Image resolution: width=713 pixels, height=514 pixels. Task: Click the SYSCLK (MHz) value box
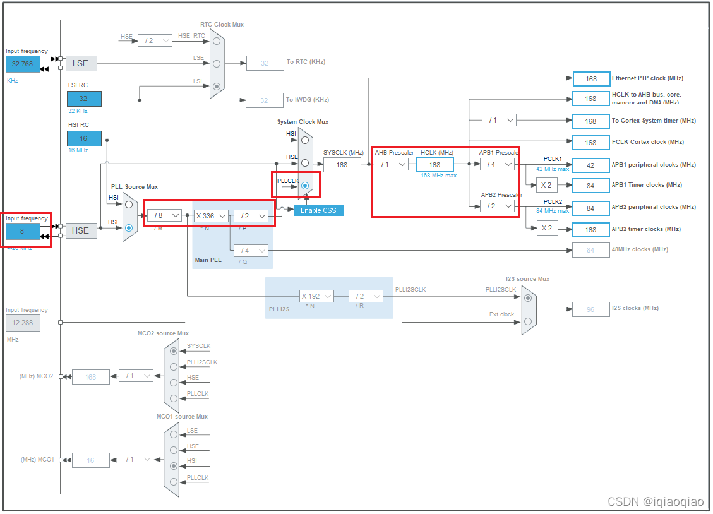click(342, 165)
